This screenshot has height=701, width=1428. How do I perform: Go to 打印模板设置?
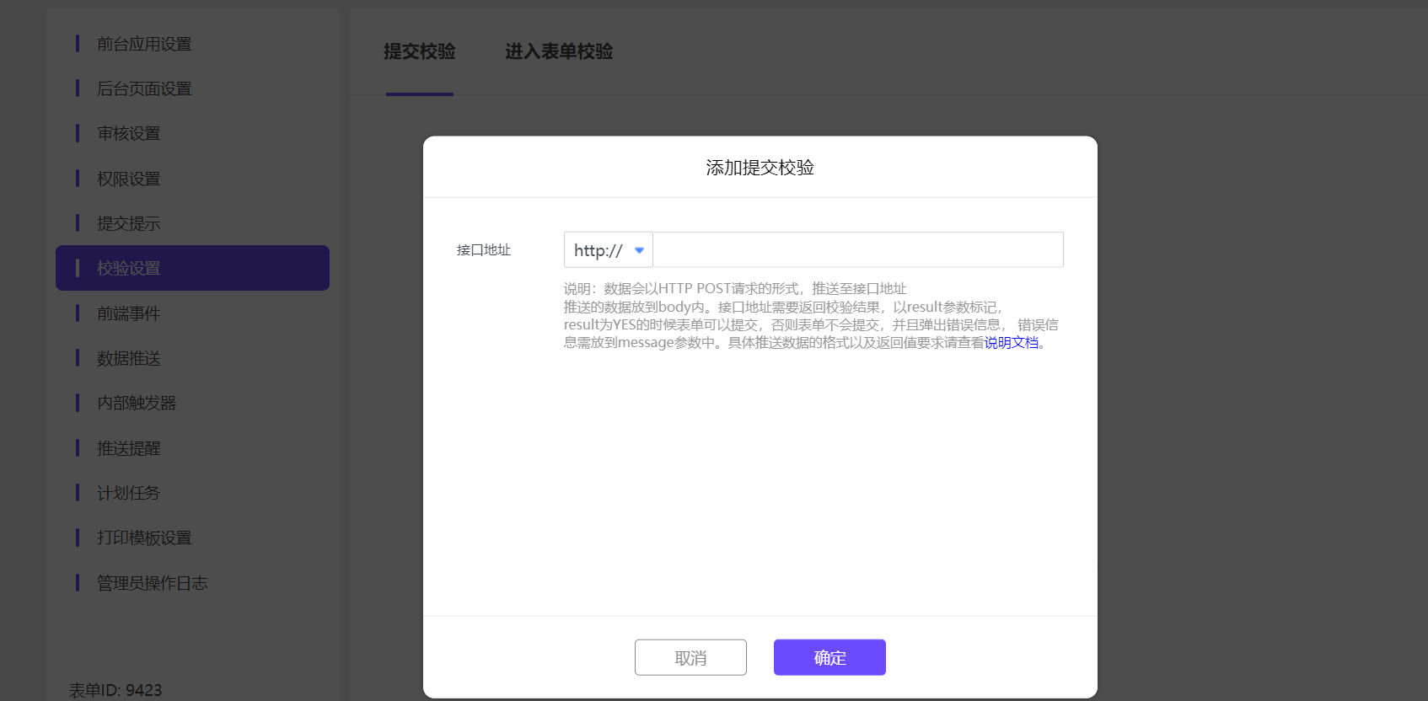click(144, 538)
